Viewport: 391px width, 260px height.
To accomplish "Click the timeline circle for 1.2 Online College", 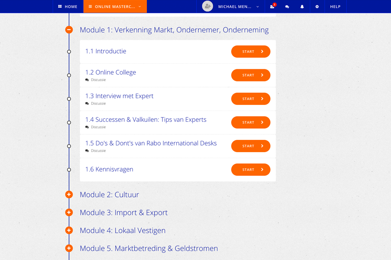I will 69,75.
